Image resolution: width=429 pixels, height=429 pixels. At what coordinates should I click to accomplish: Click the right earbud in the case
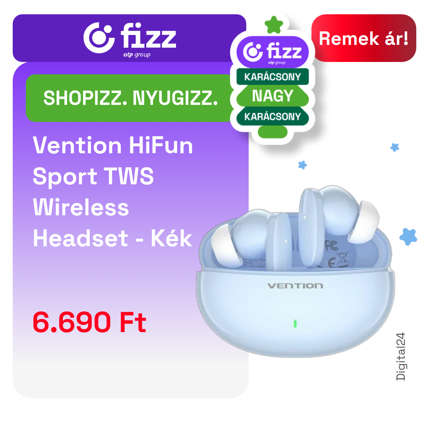click(339, 224)
